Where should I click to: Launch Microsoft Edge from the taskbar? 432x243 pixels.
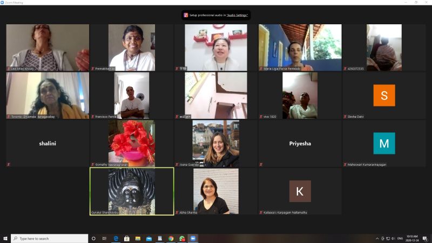pyautogui.click(x=115, y=238)
